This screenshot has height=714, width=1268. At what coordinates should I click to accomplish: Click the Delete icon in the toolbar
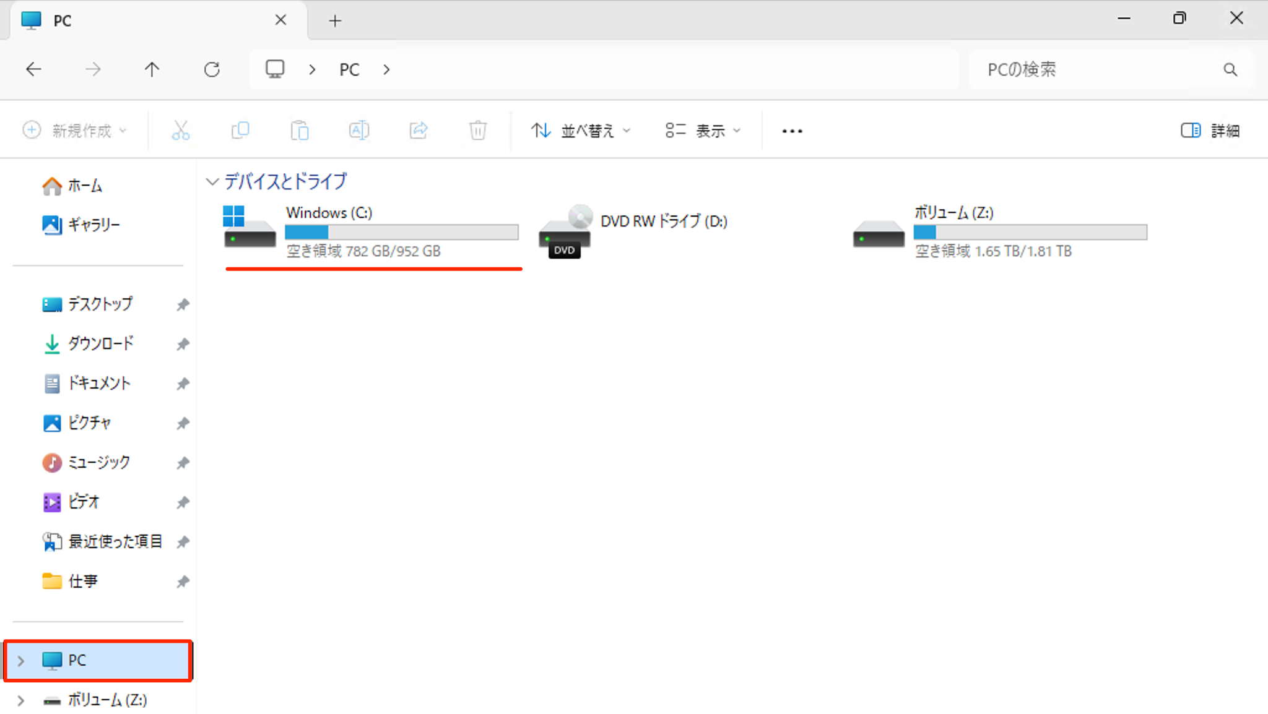tap(477, 130)
